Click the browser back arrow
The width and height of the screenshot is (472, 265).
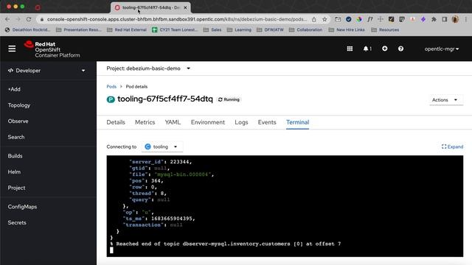pos(7,19)
